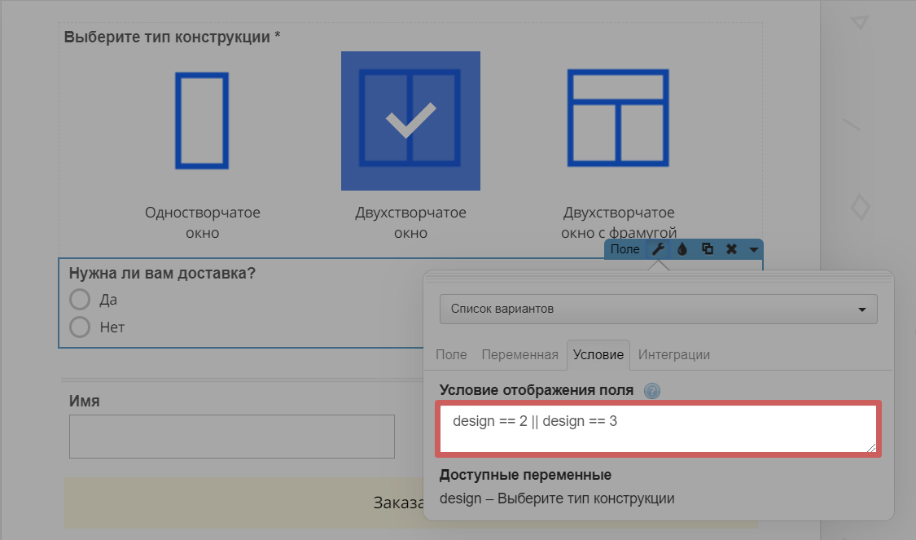
Task: Click the Доступные переменные heading
Action: pos(525,475)
